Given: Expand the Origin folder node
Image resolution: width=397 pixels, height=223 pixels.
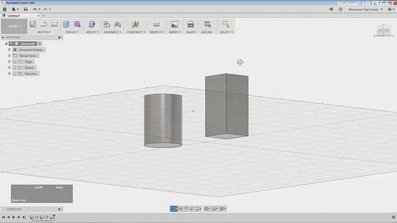Looking at the screenshot, I should coord(10,62).
